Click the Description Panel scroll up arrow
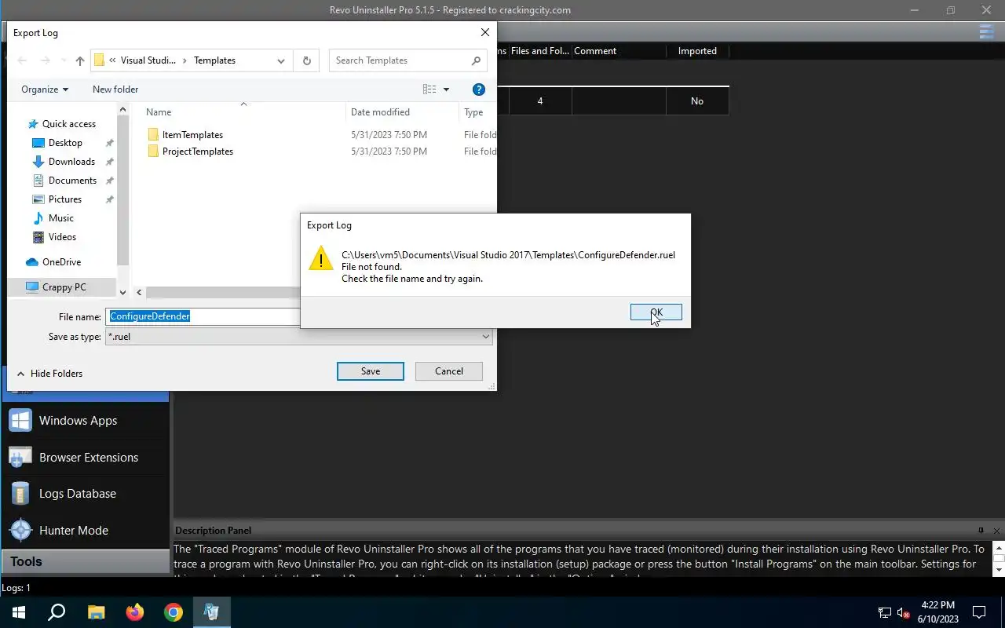The height and width of the screenshot is (628, 1005). (999, 548)
